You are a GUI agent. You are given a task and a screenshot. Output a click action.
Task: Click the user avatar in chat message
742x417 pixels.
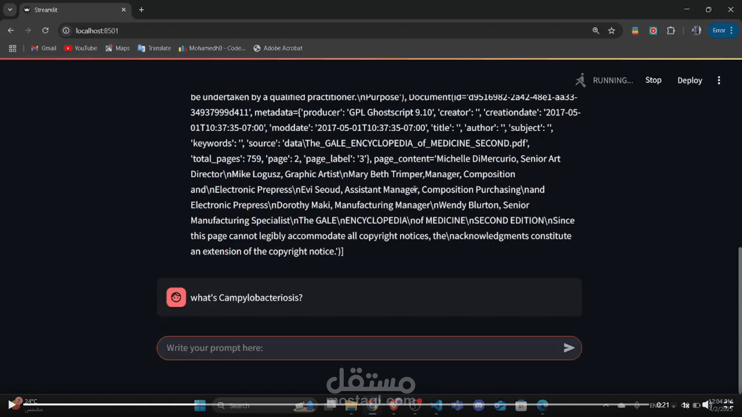point(176,297)
